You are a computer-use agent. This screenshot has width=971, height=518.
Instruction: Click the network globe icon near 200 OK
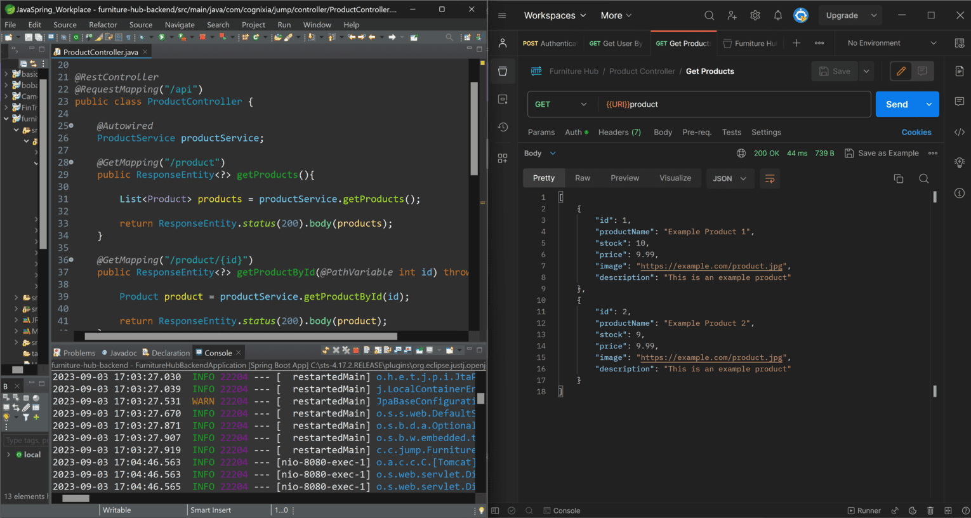point(741,153)
